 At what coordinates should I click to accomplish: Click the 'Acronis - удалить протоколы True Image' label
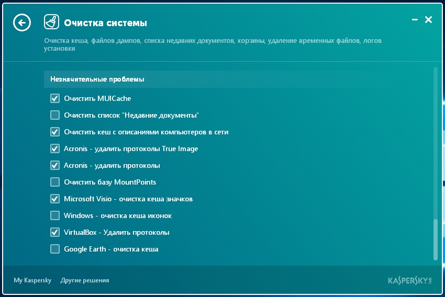(x=131, y=148)
